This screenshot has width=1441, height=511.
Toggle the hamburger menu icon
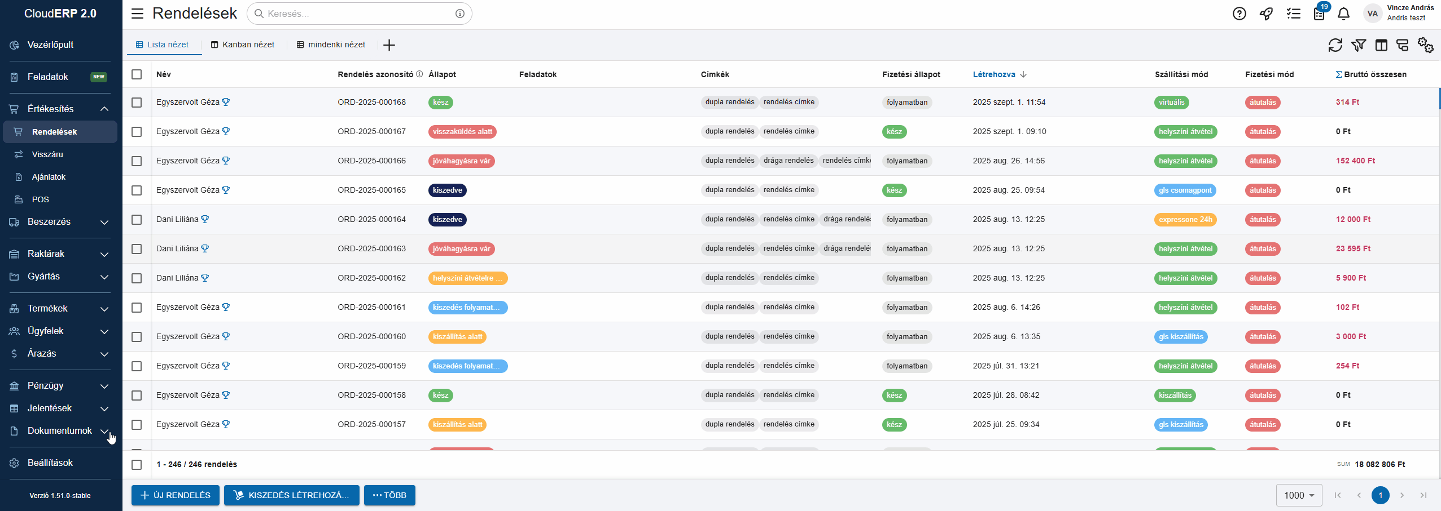coord(137,14)
